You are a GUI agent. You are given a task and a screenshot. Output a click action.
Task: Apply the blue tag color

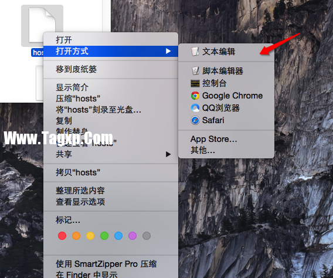tap(118, 236)
